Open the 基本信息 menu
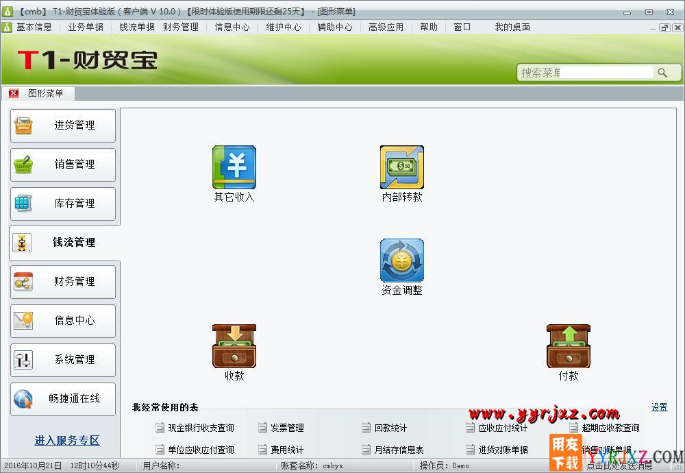The width and height of the screenshot is (685, 473). click(x=34, y=27)
